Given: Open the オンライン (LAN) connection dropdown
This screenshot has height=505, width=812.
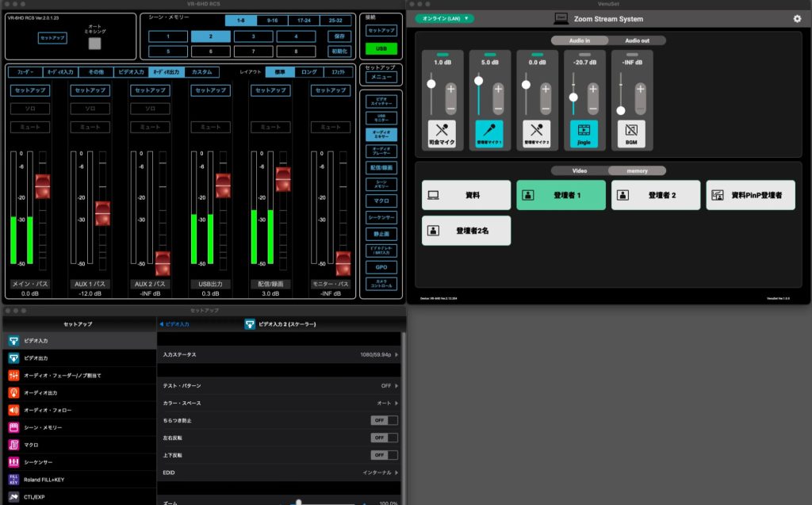Looking at the screenshot, I should click(444, 18).
